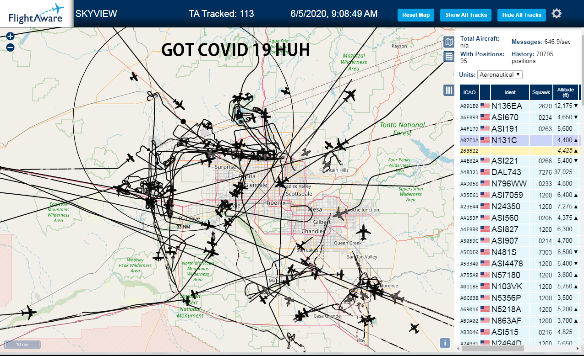
Task: Click altitude value 37,025
Action: coord(563,172)
